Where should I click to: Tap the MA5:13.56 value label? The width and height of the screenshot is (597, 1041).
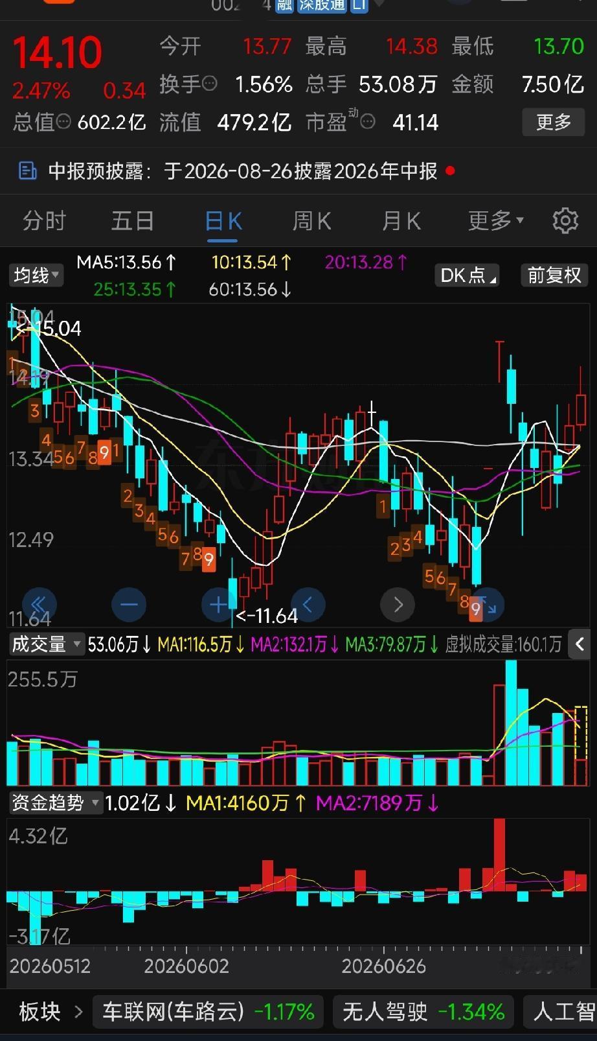126,263
